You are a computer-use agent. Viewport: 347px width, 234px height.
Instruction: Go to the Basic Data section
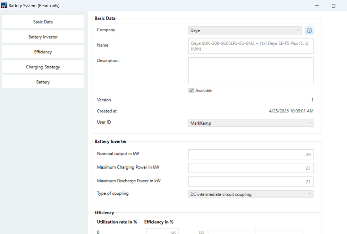[43, 22]
